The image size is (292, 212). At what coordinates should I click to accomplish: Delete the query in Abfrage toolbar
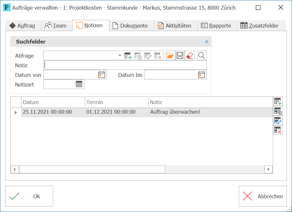pyautogui.click(x=158, y=55)
